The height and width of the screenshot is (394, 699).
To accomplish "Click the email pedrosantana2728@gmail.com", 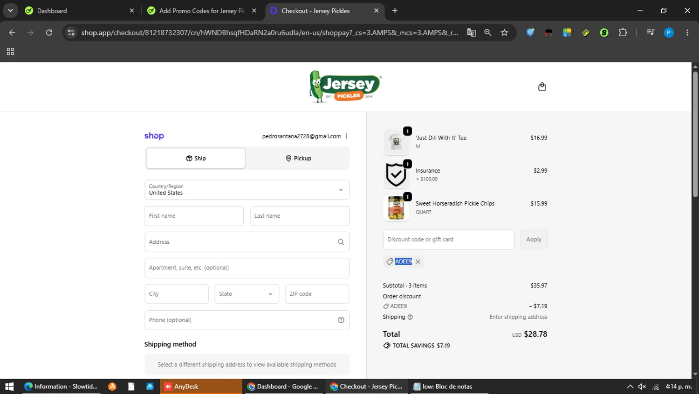I will click(302, 136).
